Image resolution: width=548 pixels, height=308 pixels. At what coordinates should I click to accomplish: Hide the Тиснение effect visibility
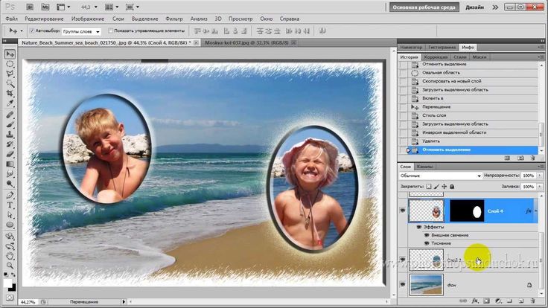pyautogui.click(x=427, y=243)
